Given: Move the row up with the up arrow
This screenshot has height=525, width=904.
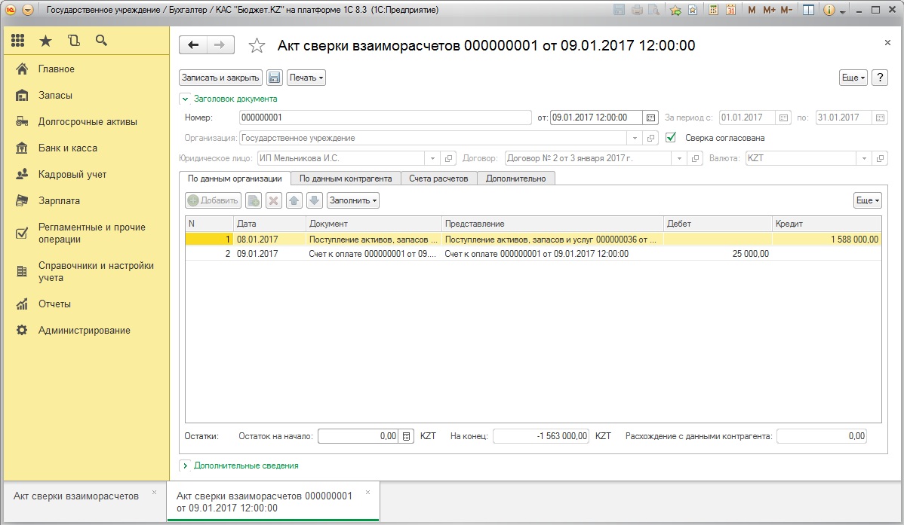Looking at the screenshot, I should (x=294, y=200).
